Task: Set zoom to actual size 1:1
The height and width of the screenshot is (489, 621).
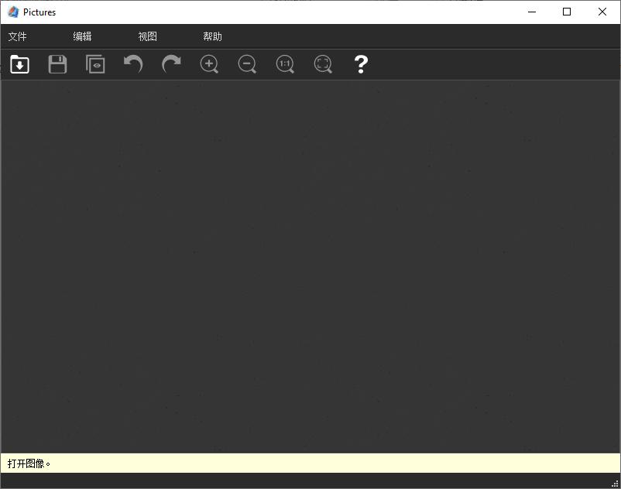Action: 285,64
